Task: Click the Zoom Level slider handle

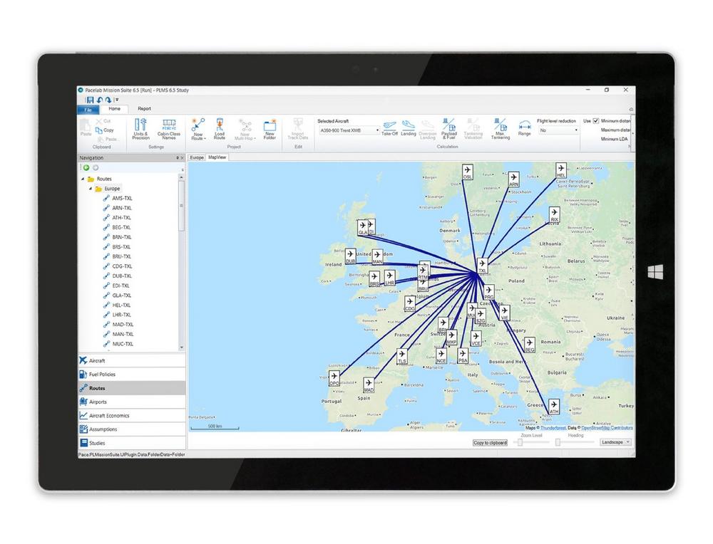Action: tap(520, 442)
